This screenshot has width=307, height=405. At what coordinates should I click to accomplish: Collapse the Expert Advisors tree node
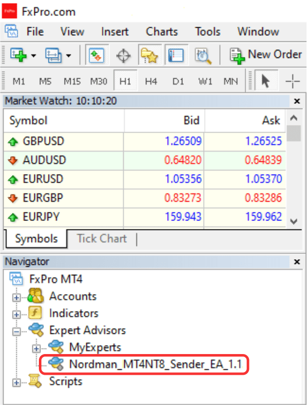18,331
